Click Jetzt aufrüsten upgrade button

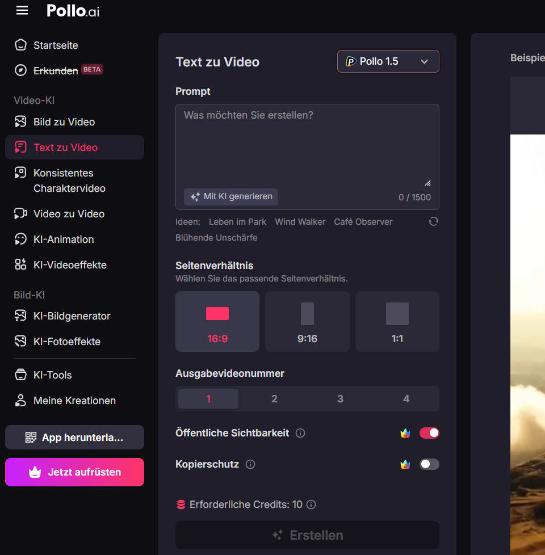[75, 472]
